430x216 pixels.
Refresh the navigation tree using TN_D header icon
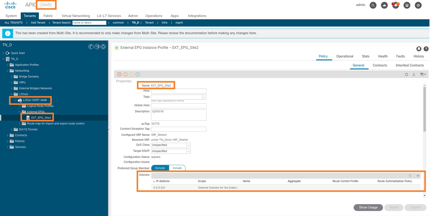103,47
